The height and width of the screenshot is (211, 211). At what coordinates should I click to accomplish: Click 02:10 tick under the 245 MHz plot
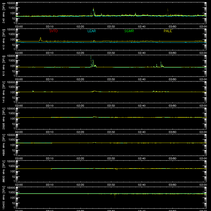50,27
